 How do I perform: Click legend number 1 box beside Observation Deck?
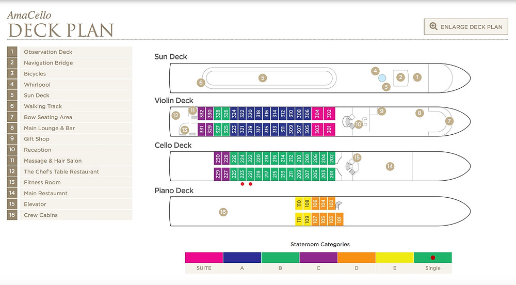[x=12, y=52]
